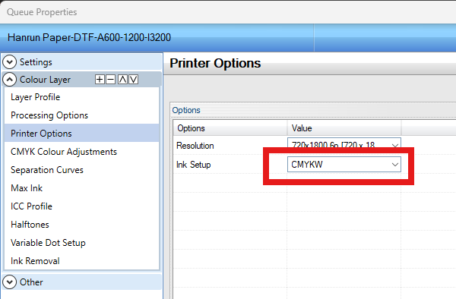Image resolution: width=456 pixels, height=299 pixels.
Task: Open the Resolution dropdown
Action: click(x=344, y=145)
